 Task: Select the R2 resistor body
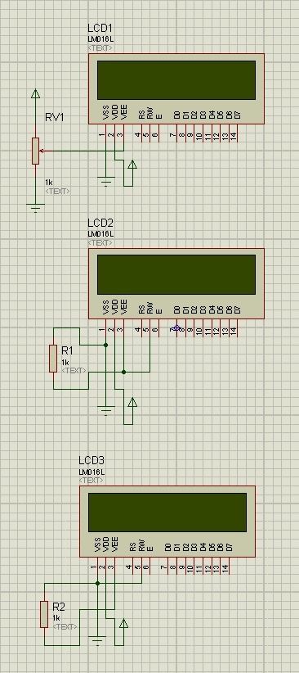click(x=44, y=614)
